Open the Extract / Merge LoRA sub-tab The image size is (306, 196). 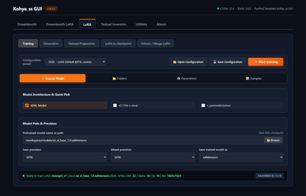pos(155,43)
